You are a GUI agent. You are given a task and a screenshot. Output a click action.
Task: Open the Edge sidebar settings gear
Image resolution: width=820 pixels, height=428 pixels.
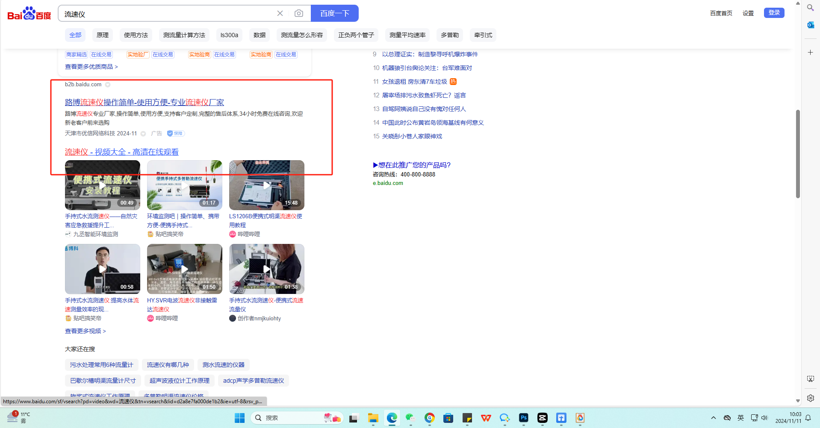[810, 398]
